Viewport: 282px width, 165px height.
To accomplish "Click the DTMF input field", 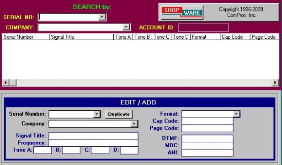I will pyautogui.click(x=208, y=139).
